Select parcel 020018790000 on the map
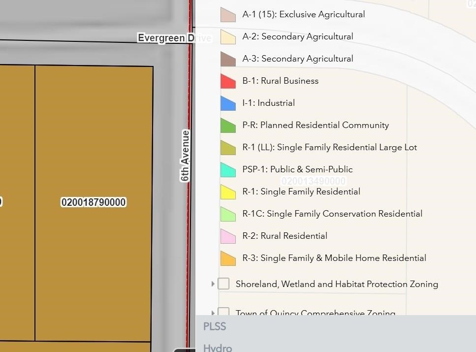 click(94, 202)
